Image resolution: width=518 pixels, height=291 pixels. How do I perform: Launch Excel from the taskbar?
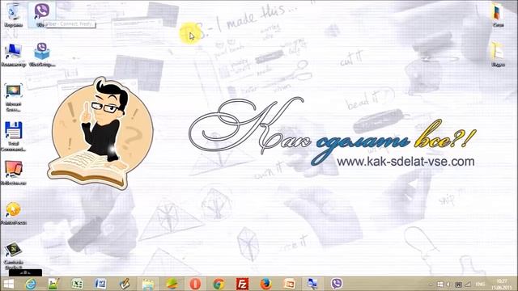[x=77, y=284]
